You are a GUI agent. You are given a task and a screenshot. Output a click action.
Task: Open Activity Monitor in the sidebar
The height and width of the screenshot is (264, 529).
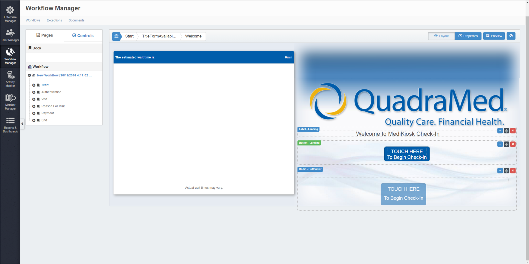10,79
